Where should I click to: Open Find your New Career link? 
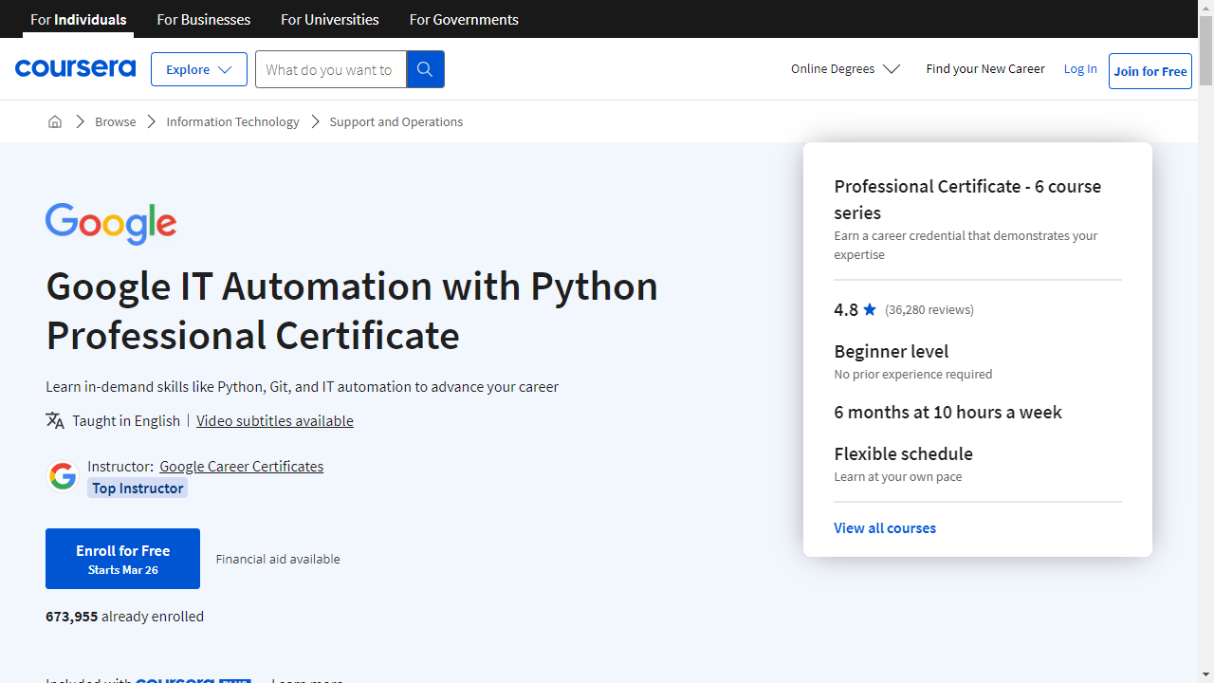(985, 68)
